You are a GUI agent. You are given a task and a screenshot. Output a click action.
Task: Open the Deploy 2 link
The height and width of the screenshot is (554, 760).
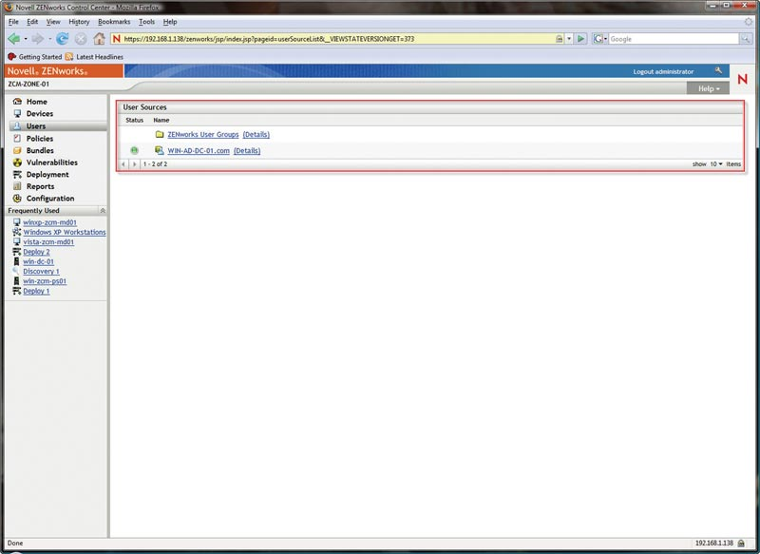pos(36,252)
